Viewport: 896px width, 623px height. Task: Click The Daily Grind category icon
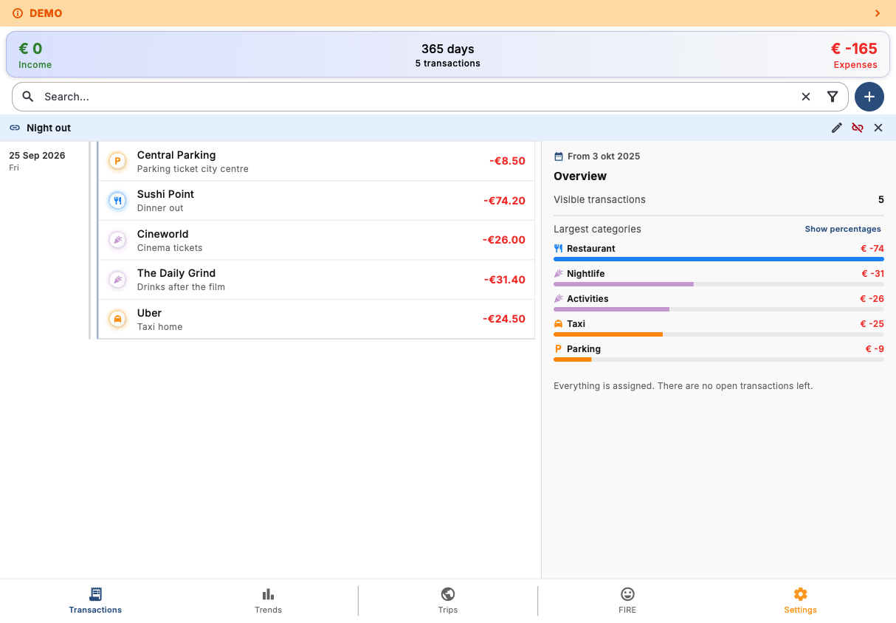[x=117, y=279]
